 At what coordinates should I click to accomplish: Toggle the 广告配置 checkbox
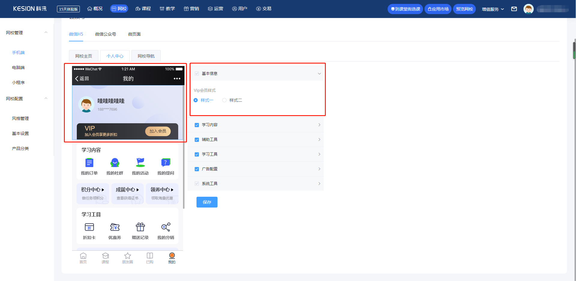click(x=197, y=169)
